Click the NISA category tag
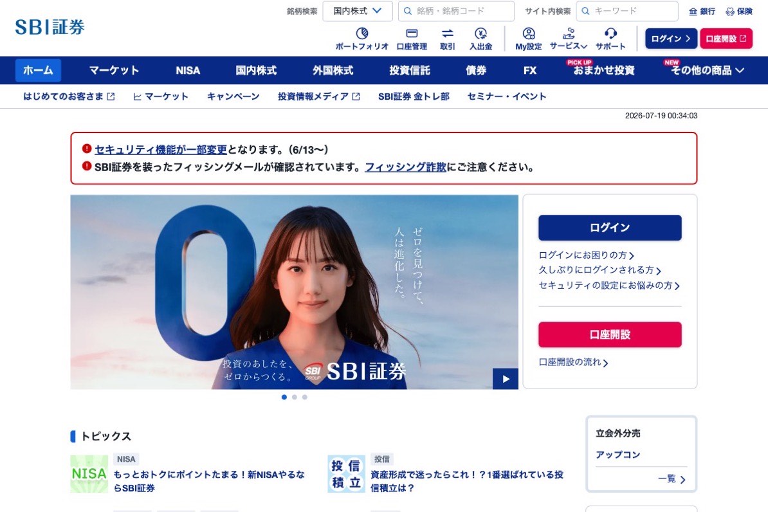The height and width of the screenshot is (512, 768). [x=126, y=459]
